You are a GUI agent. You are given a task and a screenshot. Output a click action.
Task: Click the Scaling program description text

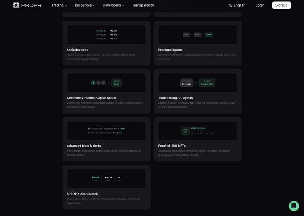pos(197,57)
